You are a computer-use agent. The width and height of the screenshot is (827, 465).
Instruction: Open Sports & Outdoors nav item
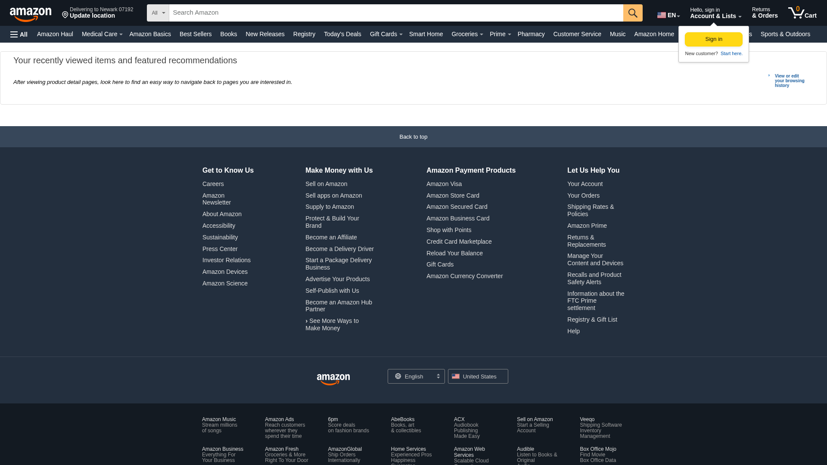(785, 34)
